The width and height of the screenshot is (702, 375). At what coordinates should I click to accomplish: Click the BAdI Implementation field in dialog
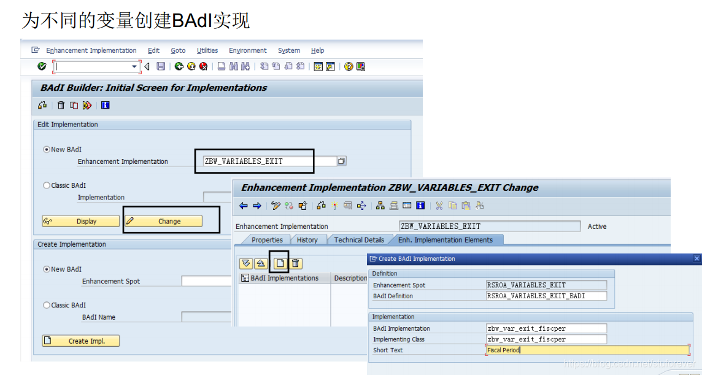(546, 328)
